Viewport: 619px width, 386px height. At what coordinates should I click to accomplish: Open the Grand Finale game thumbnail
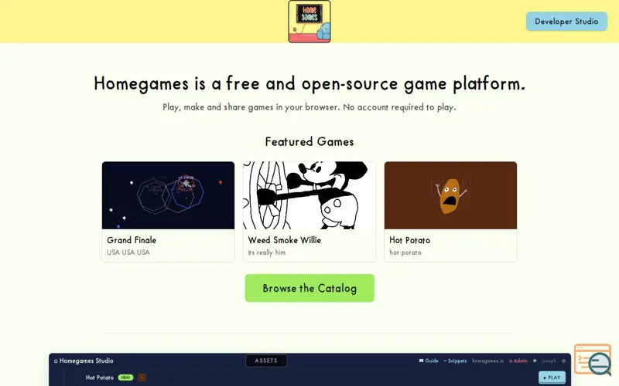coord(168,195)
